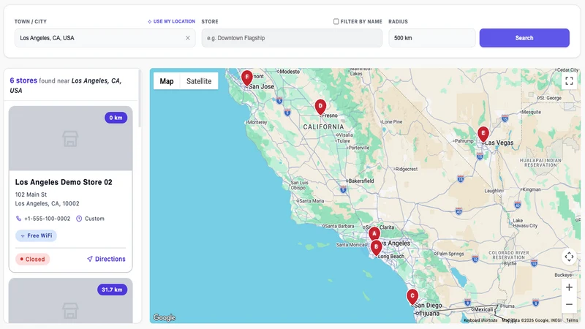Click the phone icon for +1-555-100-0002

pos(18,219)
